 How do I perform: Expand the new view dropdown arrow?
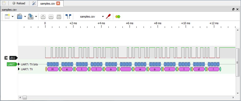point(12,17)
